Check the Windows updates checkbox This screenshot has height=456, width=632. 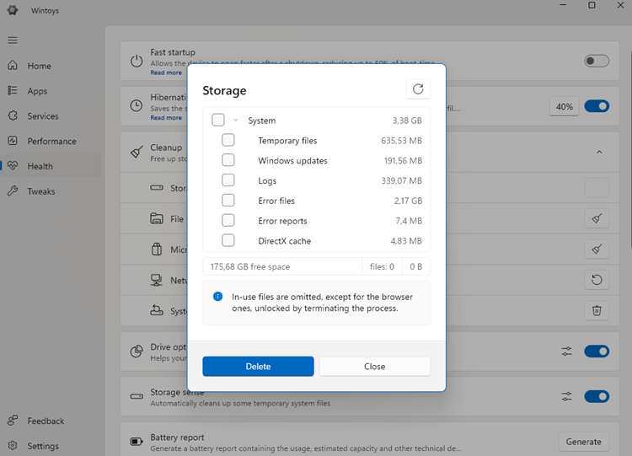[228, 161]
